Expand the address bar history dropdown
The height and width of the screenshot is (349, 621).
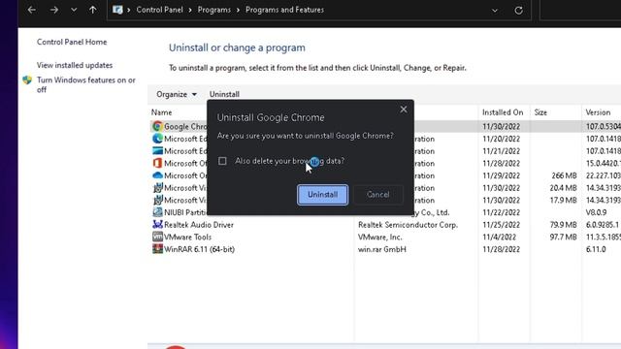(x=495, y=11)
